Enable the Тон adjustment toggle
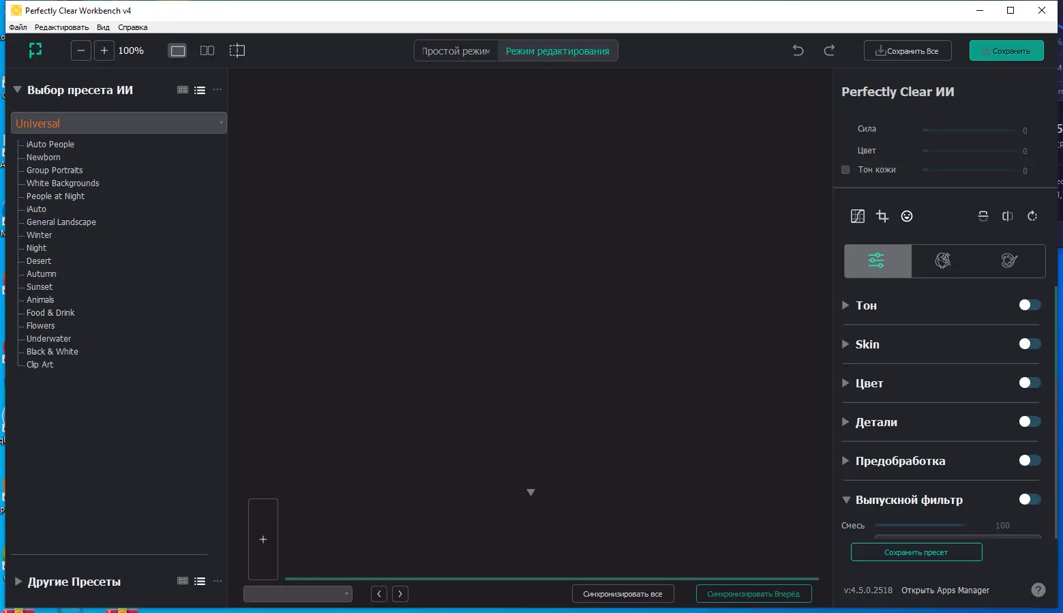The image size is (1063, 613). (1030, 305)
